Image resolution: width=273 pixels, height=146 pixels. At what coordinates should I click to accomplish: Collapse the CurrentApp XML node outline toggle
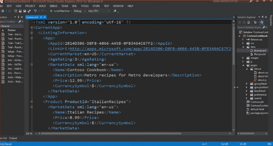[32, 27]
